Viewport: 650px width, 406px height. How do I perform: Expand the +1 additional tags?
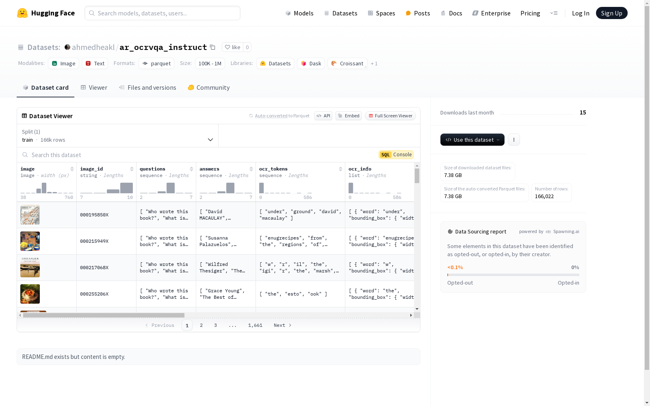pyautogui.click(x=374, y=63)
